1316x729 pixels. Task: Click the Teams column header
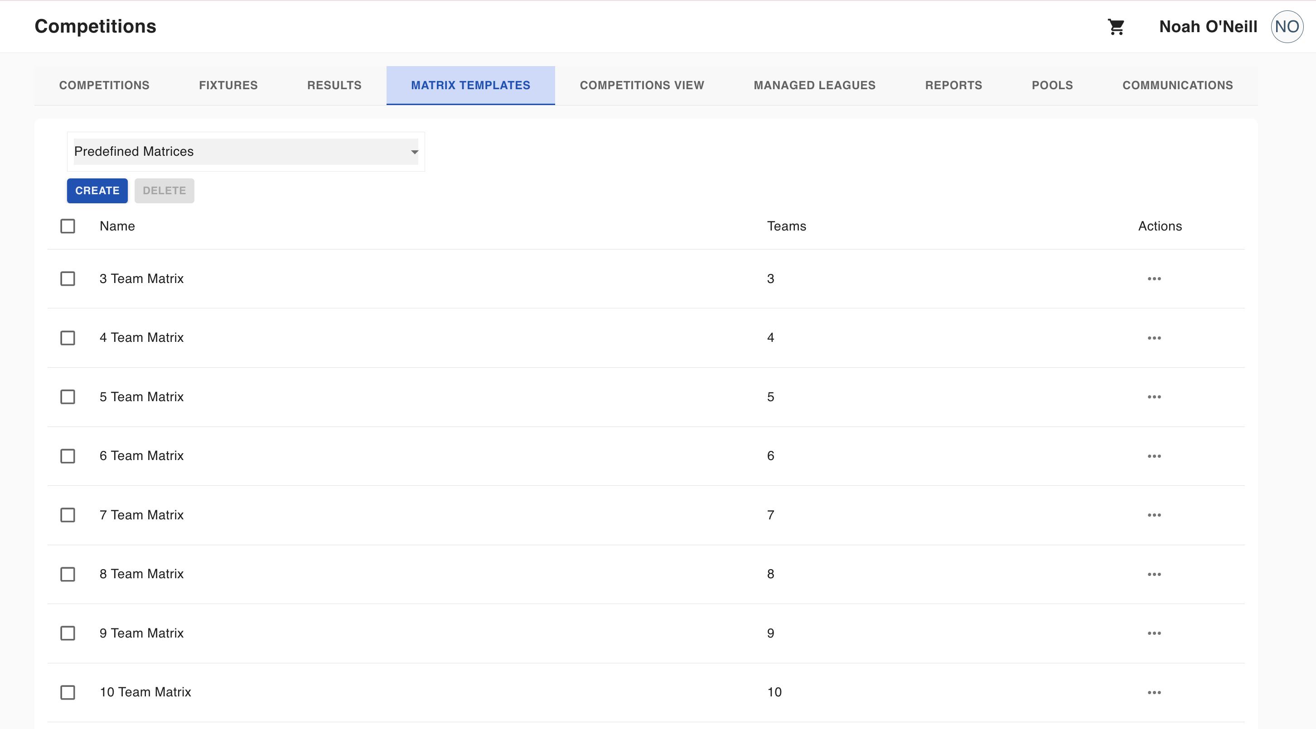click(x=786, y=226)
